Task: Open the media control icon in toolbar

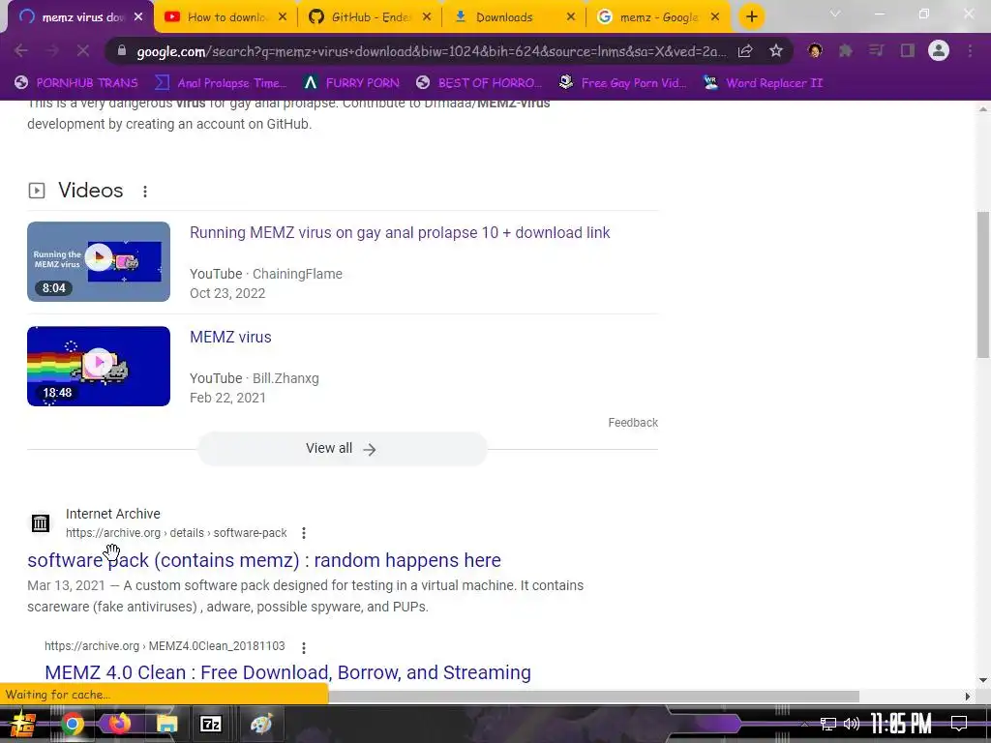Action: [877, 50]
